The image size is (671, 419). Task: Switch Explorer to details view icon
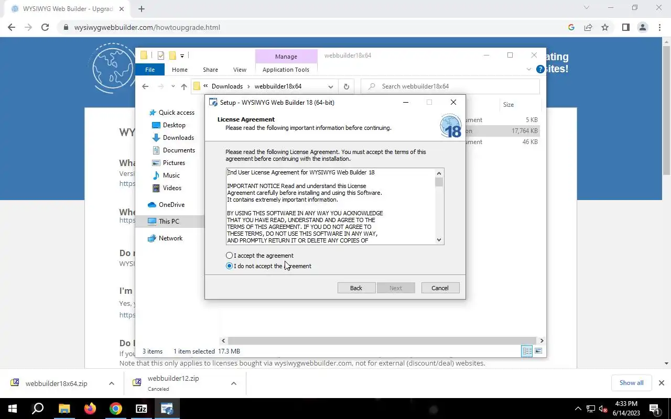point(527,351)
